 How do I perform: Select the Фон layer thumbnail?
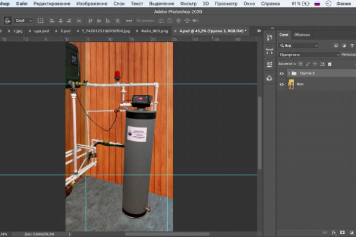290,84
